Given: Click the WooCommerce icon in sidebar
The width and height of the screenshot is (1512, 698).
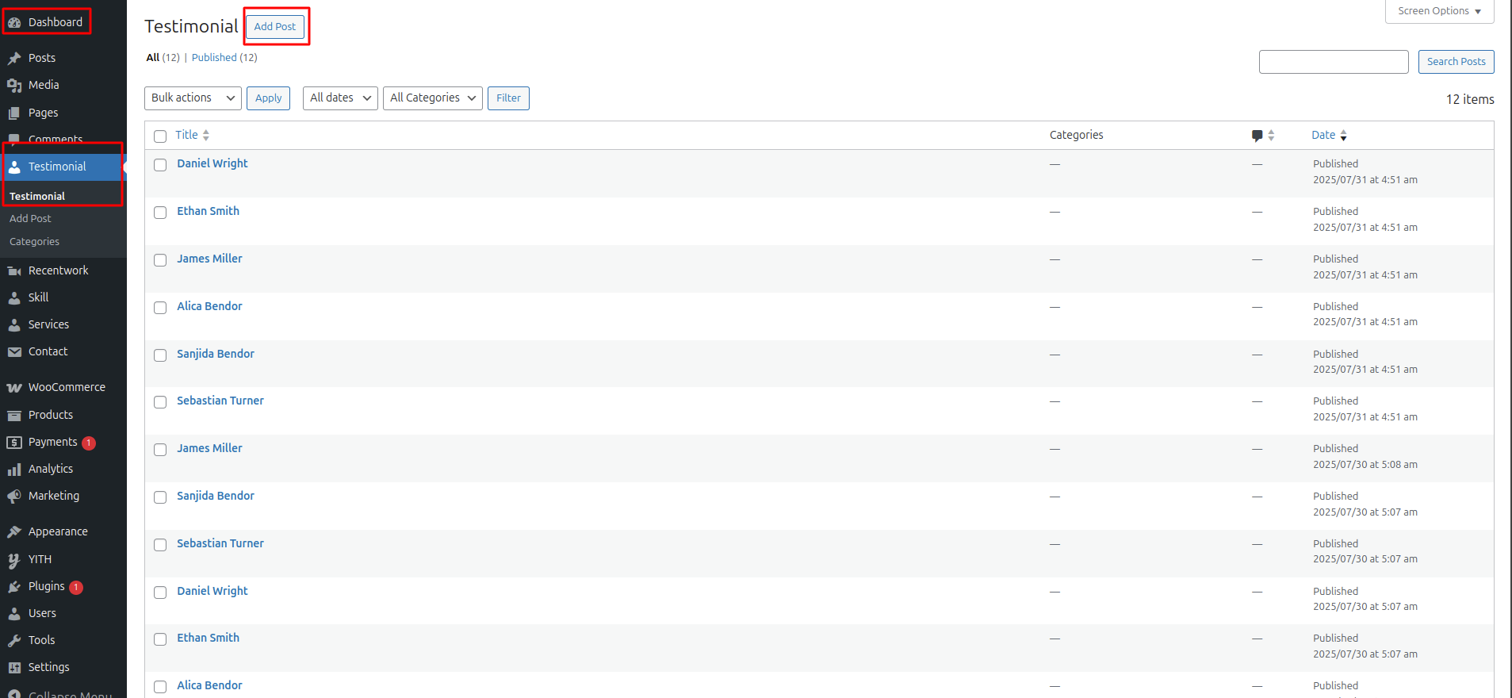Looking at the screenshot, I should coord(14,388).
